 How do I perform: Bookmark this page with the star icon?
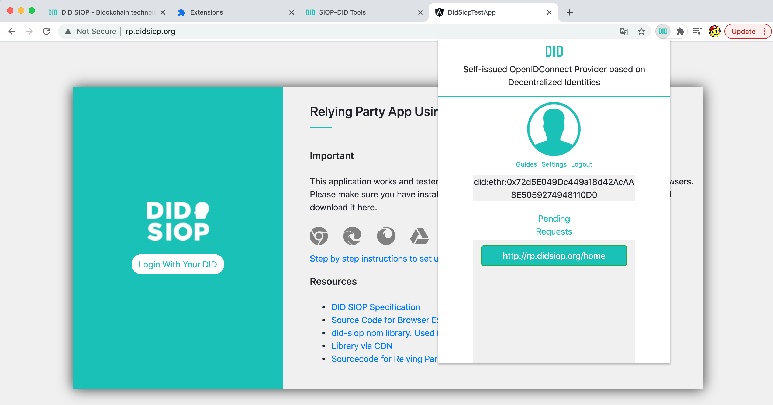point(641,31)
